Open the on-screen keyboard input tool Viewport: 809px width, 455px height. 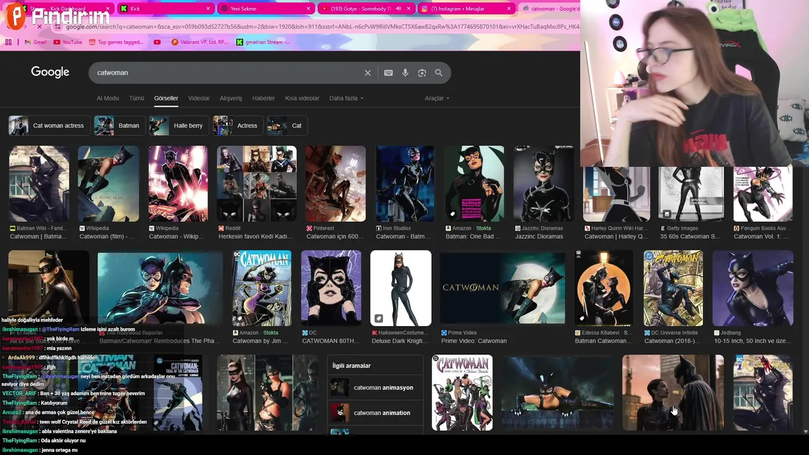(389, 73)
